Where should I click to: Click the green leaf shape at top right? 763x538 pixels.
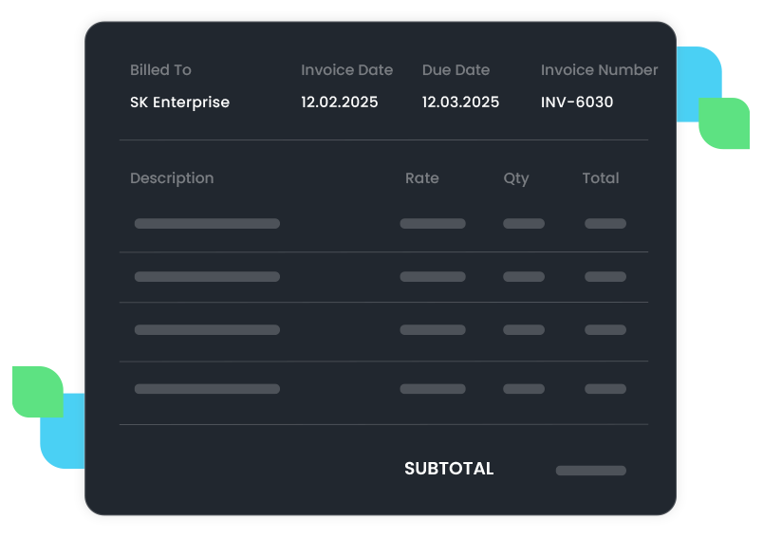pos(725,124)
